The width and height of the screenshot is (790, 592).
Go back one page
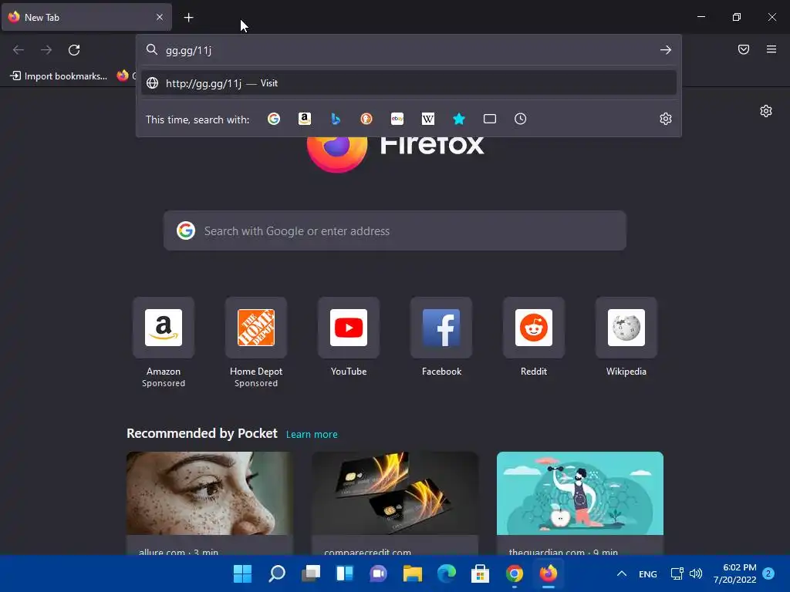point(19,50)
